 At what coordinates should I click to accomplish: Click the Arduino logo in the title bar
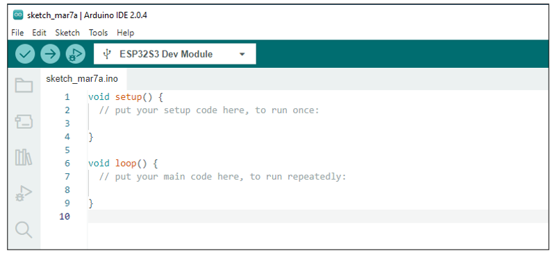coord(18,15)
